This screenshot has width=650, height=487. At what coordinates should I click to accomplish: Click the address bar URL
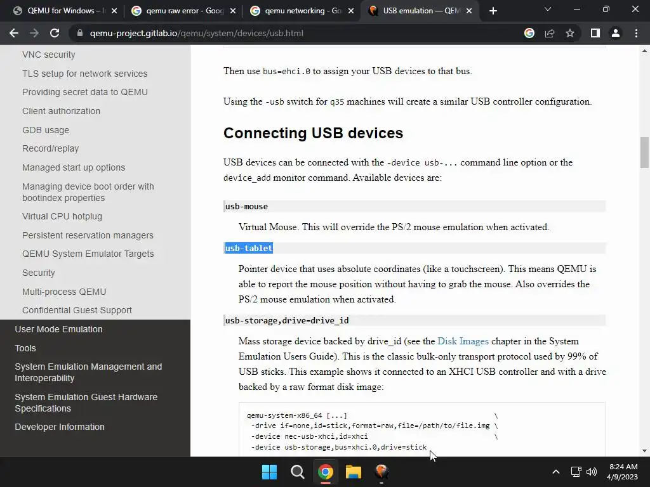tap(197, 33)
